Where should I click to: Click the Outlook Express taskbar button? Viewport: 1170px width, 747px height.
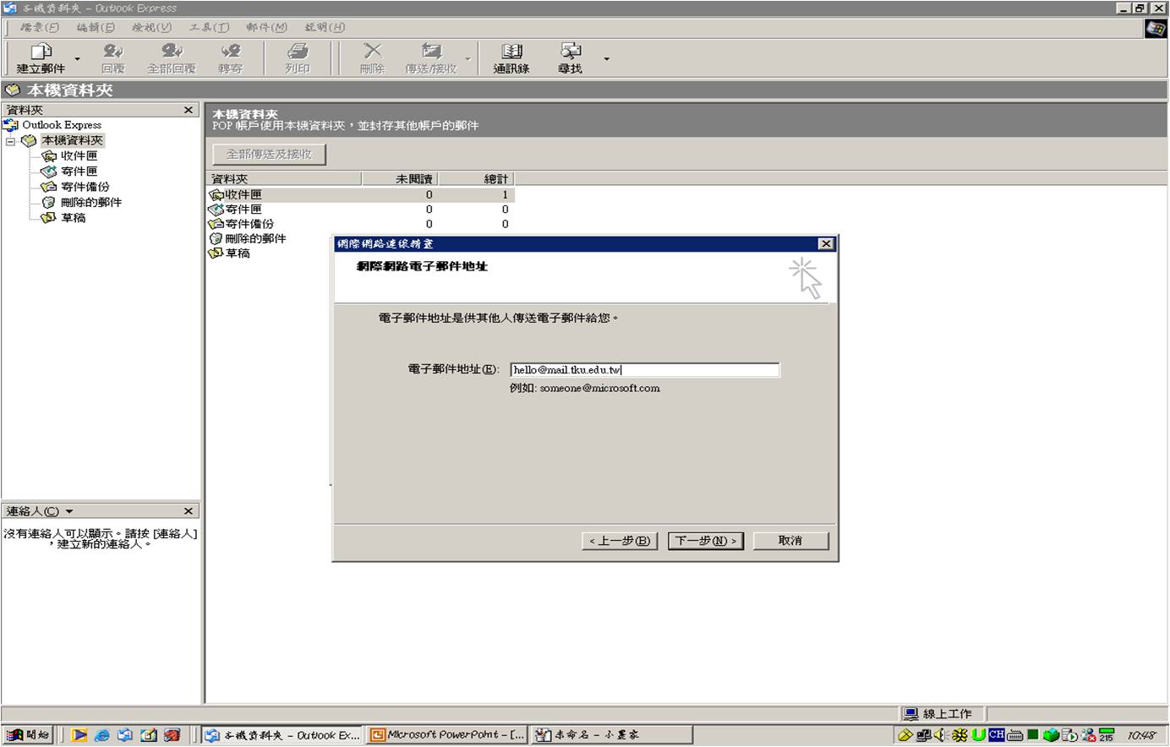[283, 735]
